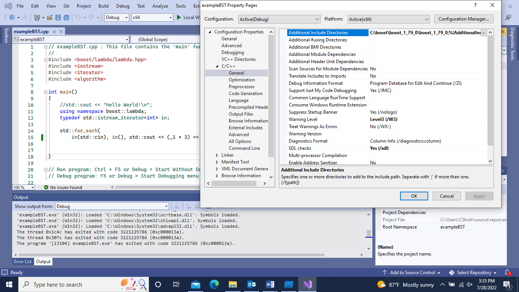
Task: Close the exampleBST.cpp tab
Action: click(x=61, y=32)
